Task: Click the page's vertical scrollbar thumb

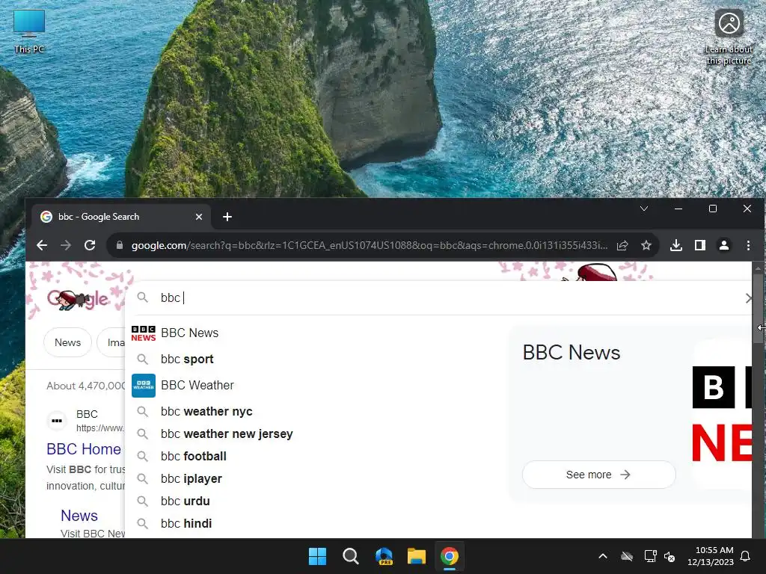Action: (x=759, y=309)
